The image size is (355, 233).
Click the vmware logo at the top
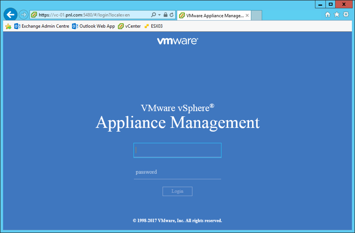tap(178, 41)
